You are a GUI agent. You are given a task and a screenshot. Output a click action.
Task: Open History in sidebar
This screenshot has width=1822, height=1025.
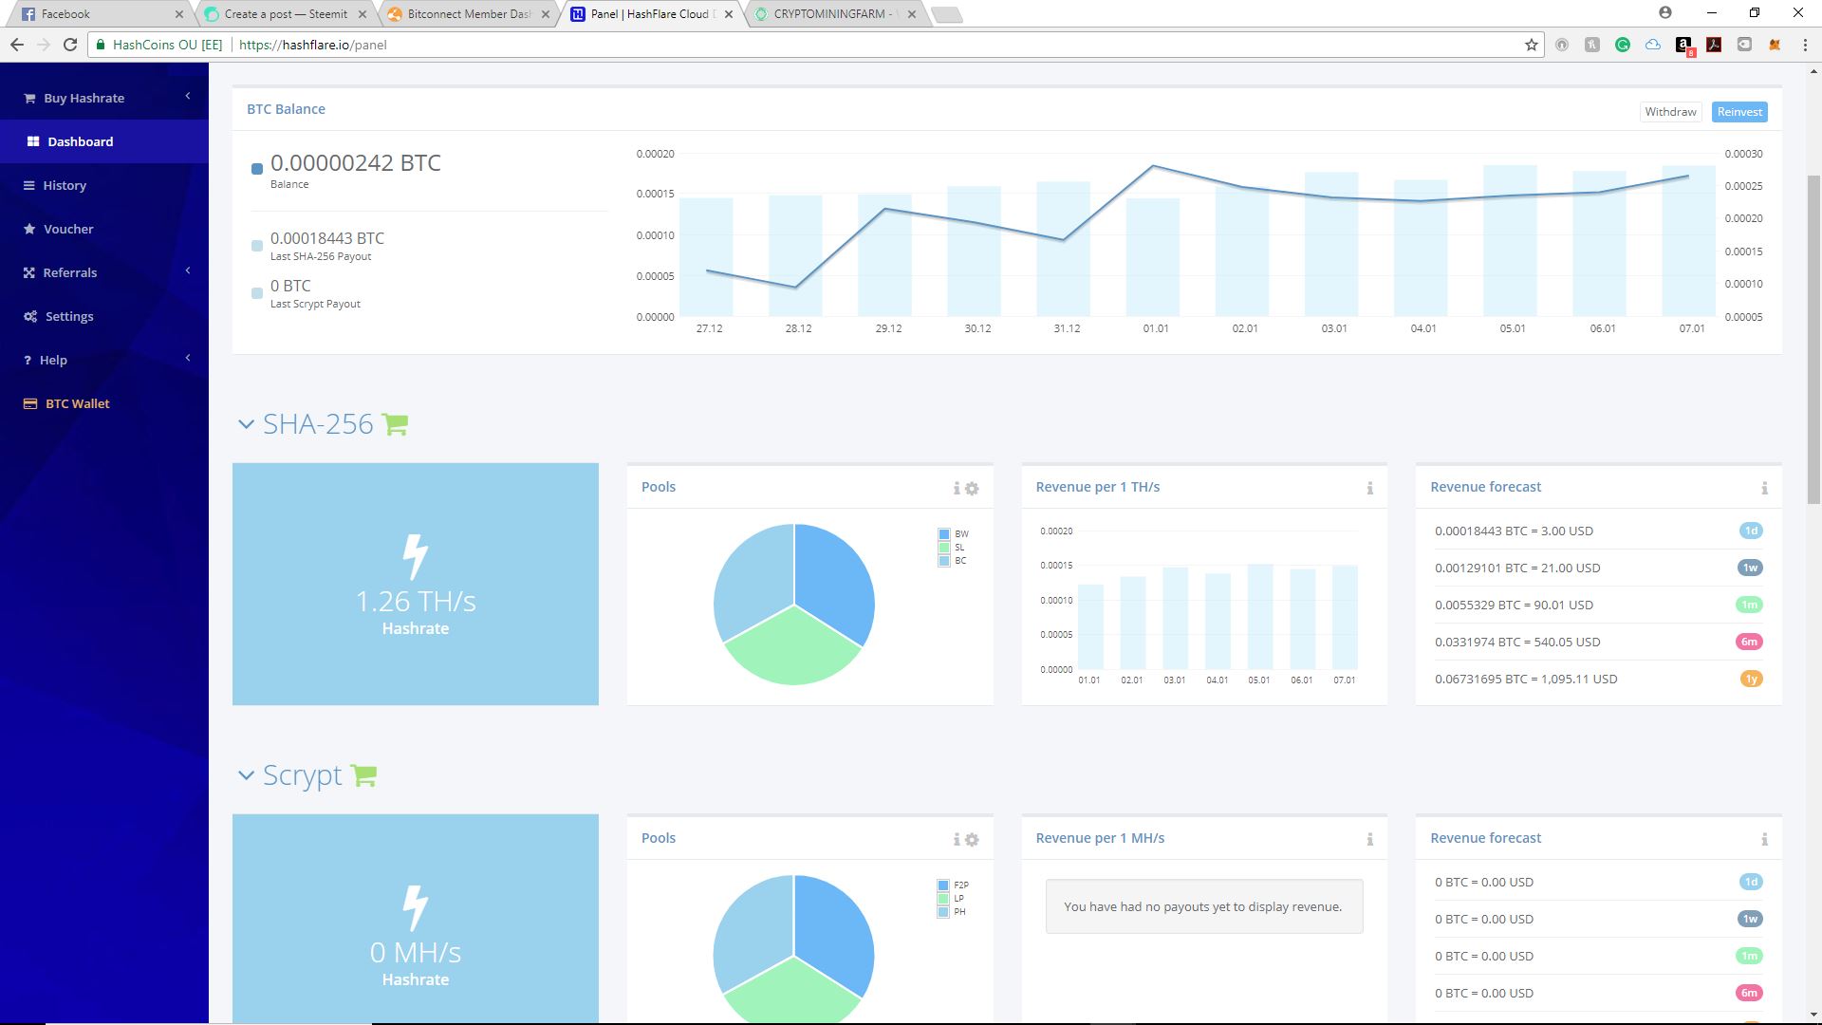coord(104,185)
